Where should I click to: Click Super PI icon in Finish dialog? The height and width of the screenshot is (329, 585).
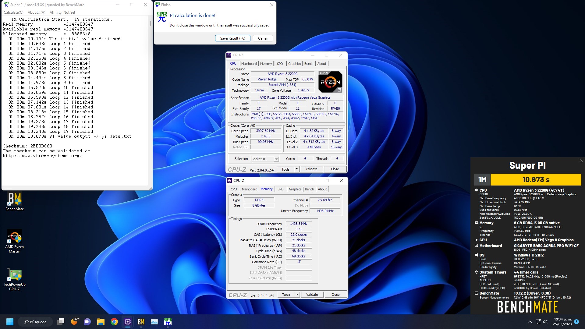click(162, 17)
